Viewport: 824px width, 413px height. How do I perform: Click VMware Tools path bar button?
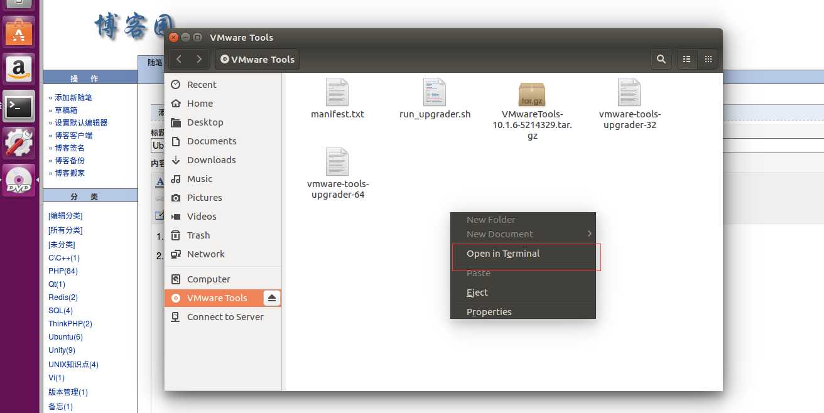pos(257,59)
